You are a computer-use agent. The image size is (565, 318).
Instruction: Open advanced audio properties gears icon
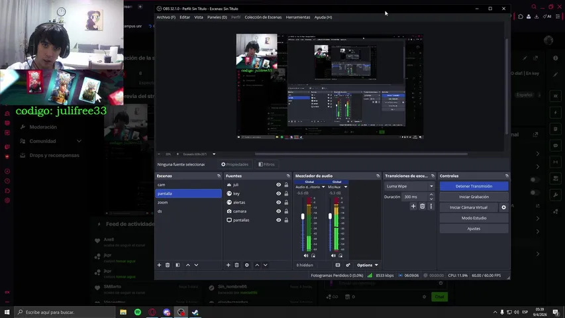coord(348,265)
